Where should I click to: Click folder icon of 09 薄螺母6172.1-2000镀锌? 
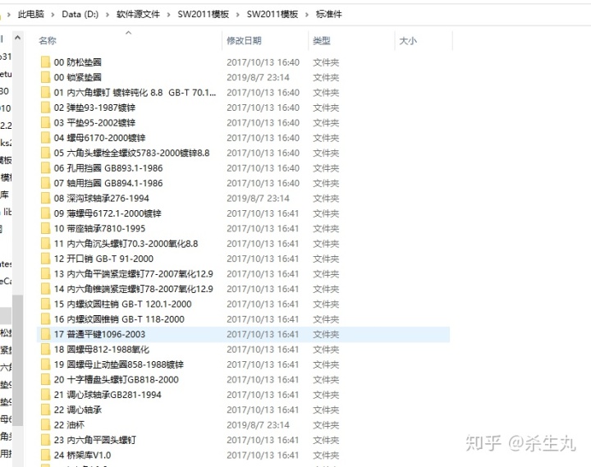[45, 213]
